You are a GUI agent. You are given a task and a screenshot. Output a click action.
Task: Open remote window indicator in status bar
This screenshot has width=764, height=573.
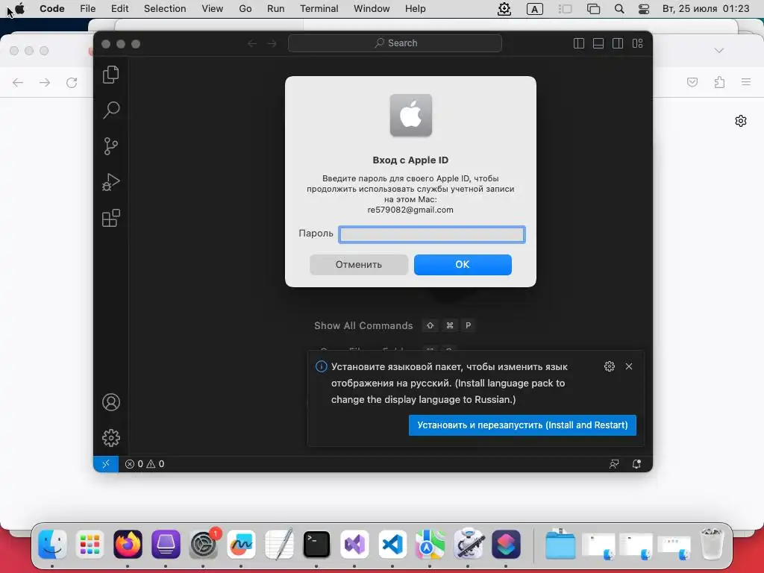click(x=106, y=464)
